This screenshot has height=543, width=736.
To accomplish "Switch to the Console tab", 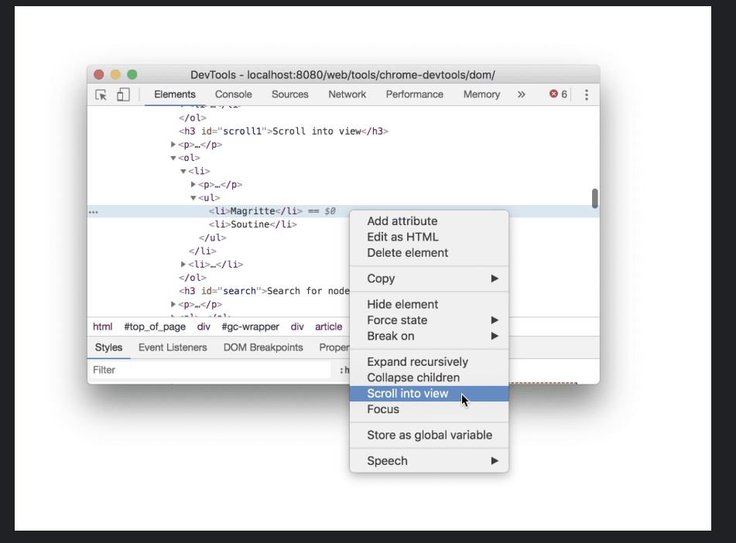I will click(x=233, y=94).
